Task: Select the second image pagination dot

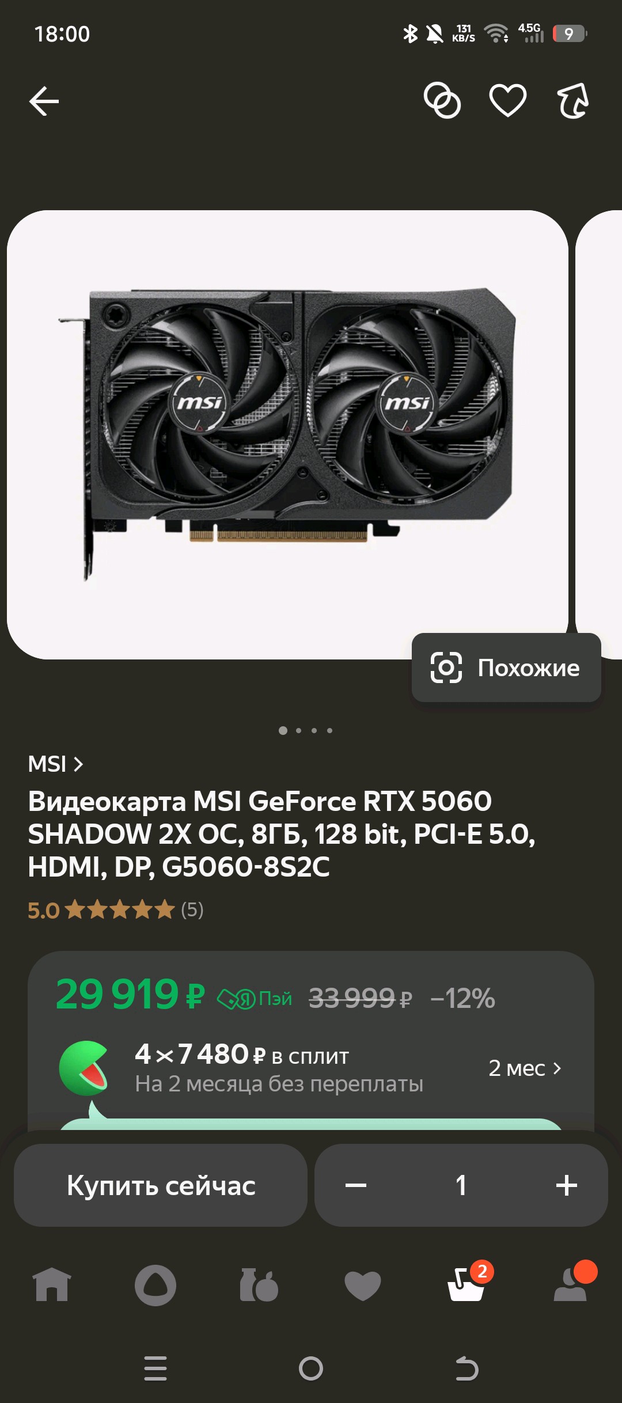Action: pyautogui.click(x=298, y=730)
